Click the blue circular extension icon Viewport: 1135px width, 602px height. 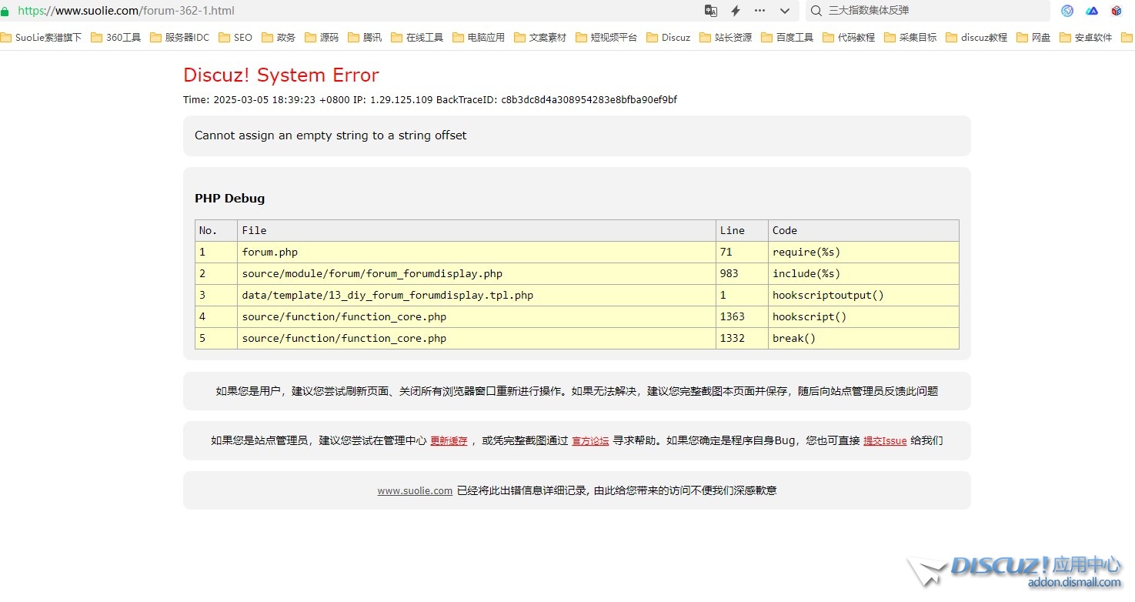tap(1067, 11)
